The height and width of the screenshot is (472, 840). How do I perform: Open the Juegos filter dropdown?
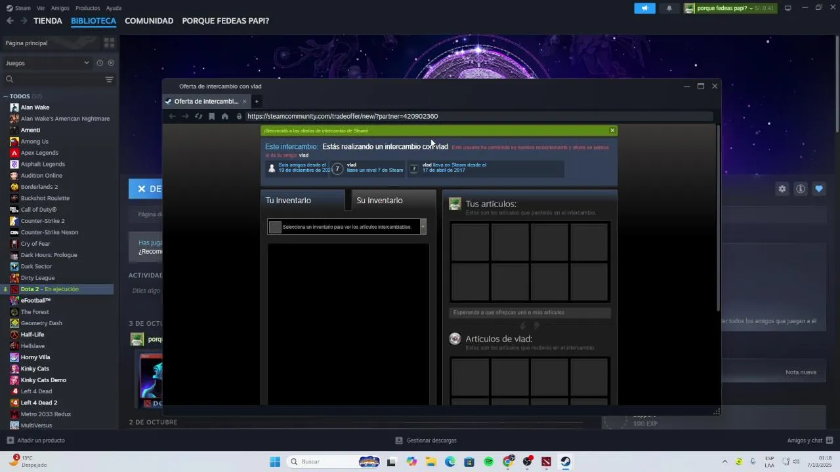coord(47,63)
